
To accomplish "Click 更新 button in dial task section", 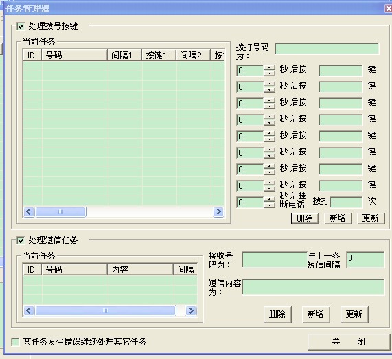I will [x=371, y=218].
